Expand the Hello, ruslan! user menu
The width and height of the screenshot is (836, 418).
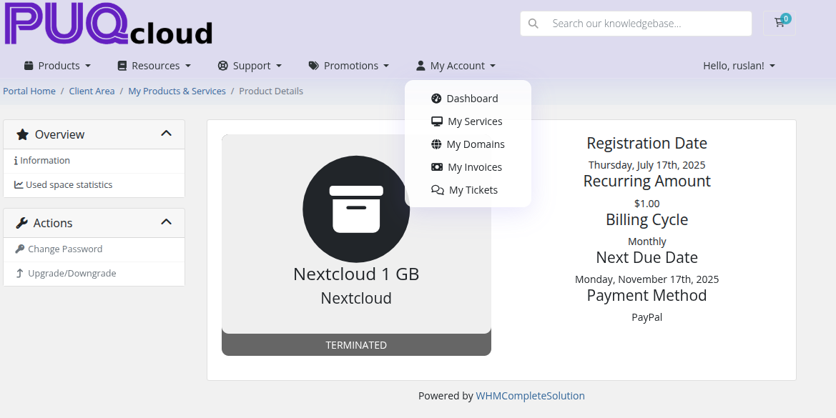click(x=739, y=66)
